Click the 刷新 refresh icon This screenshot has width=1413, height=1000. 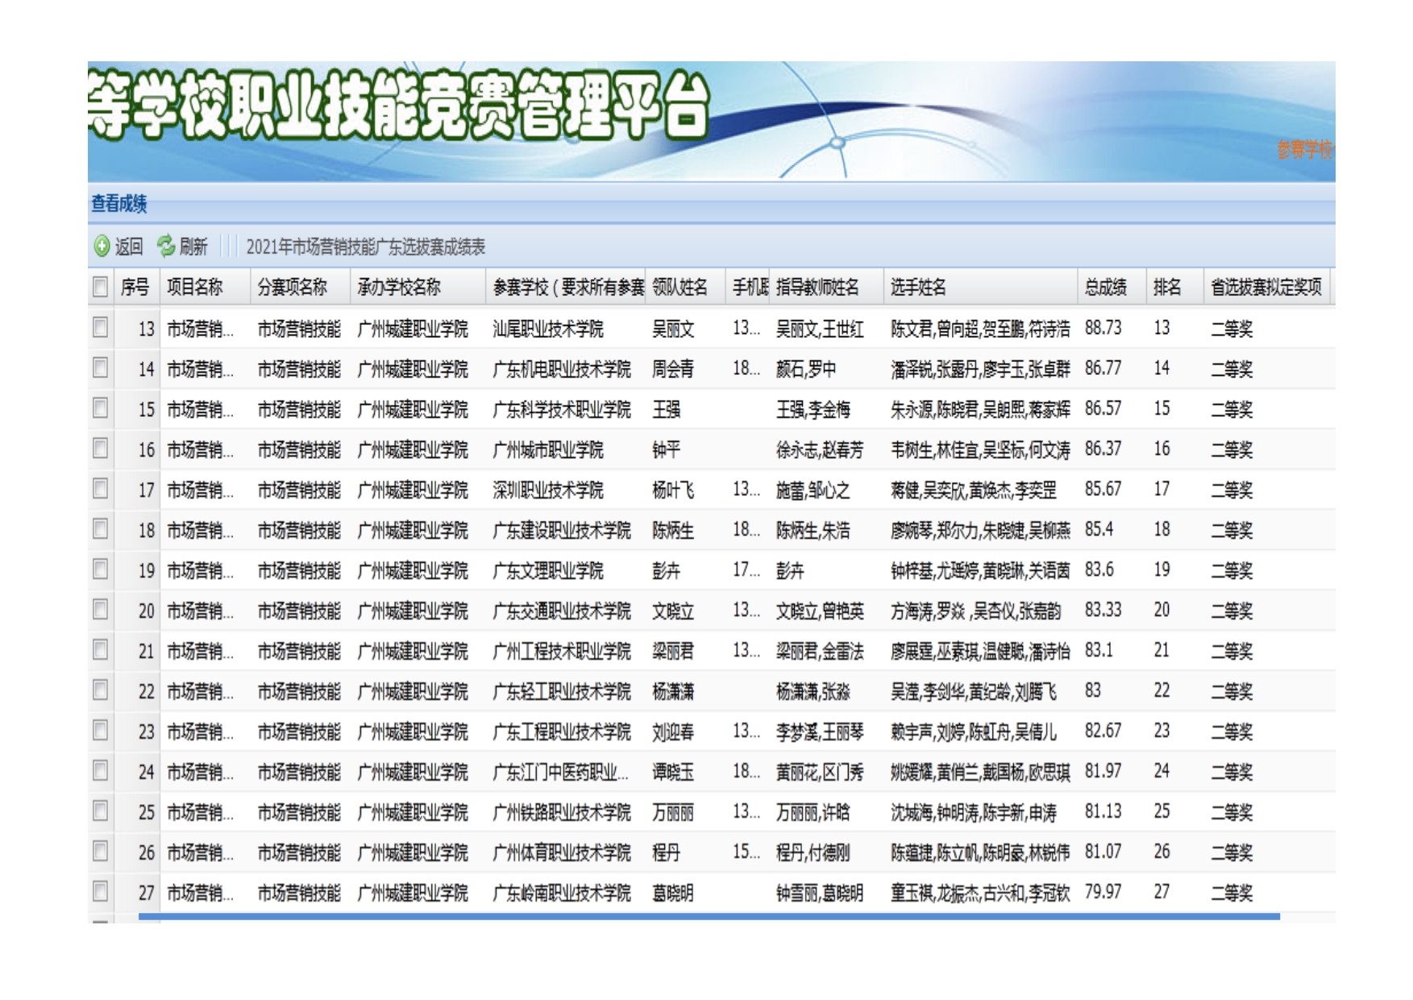click(x=166, y=247)
